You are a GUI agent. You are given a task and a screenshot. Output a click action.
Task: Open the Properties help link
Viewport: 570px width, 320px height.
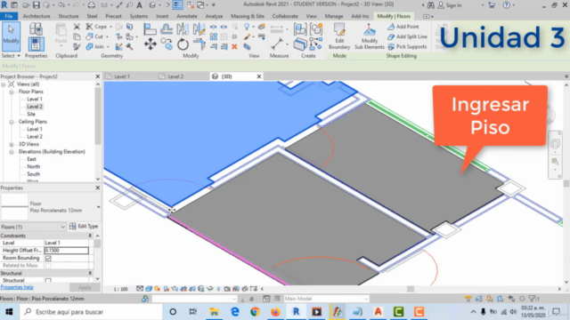17,287
